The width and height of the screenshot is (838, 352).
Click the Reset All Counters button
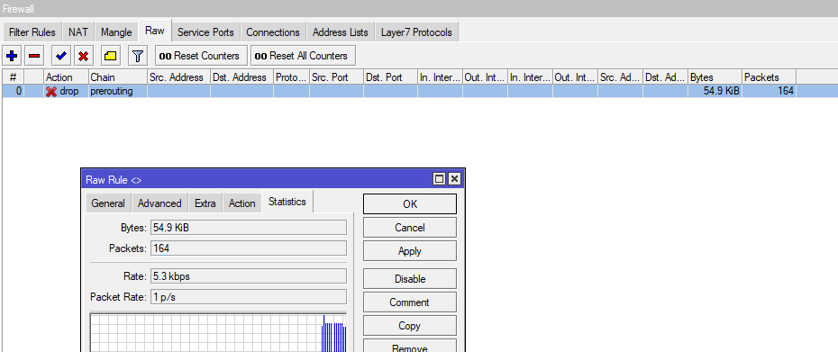[x=303, y=56]
